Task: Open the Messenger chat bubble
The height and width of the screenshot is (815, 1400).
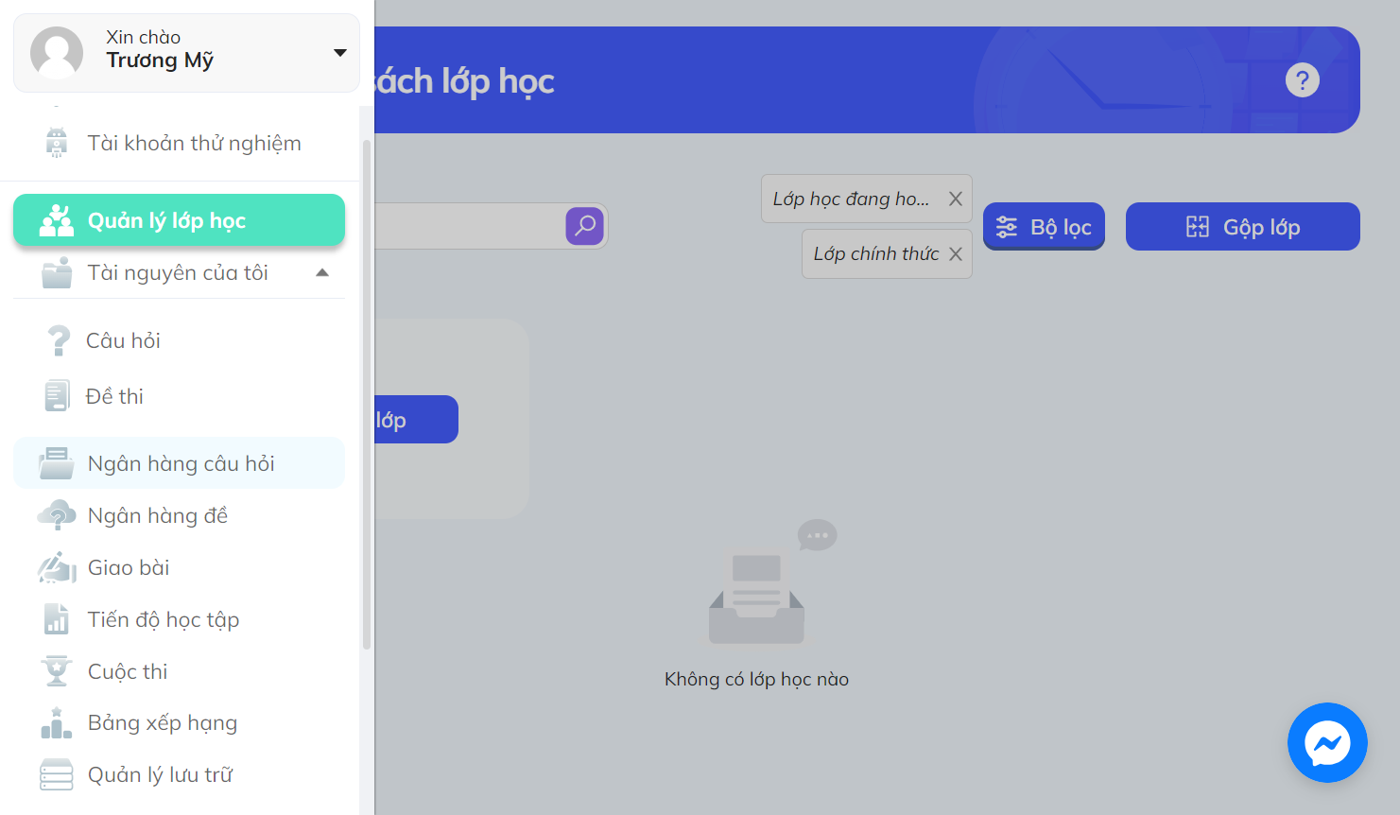Action: point(1327,742)
